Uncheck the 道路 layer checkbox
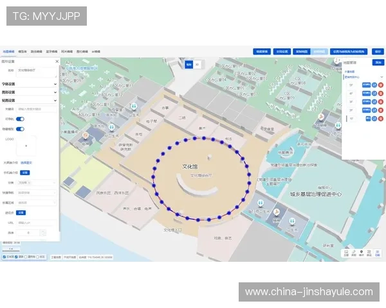 pos(16,257)
